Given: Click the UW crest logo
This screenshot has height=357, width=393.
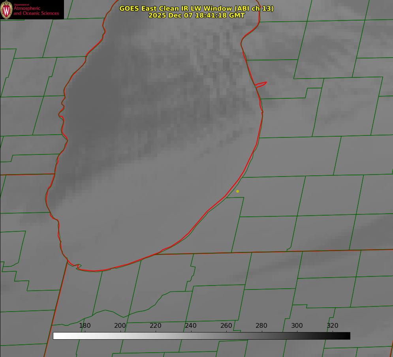Looking at the screenshot, I should (7, 9).
